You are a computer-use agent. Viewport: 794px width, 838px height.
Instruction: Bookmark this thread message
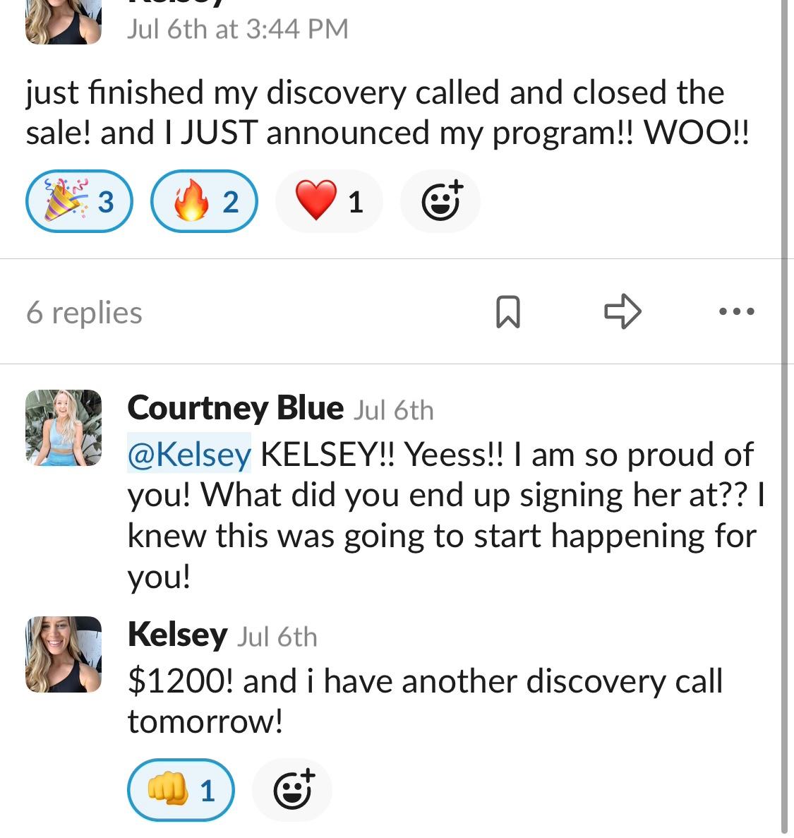pos(507,311)
